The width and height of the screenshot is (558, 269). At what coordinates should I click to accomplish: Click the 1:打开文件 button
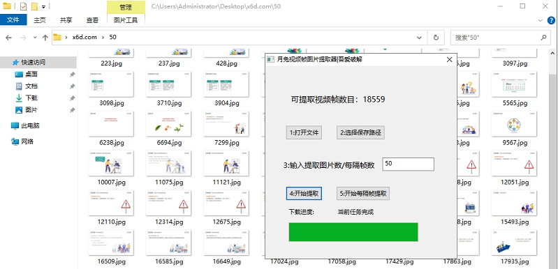304,132
